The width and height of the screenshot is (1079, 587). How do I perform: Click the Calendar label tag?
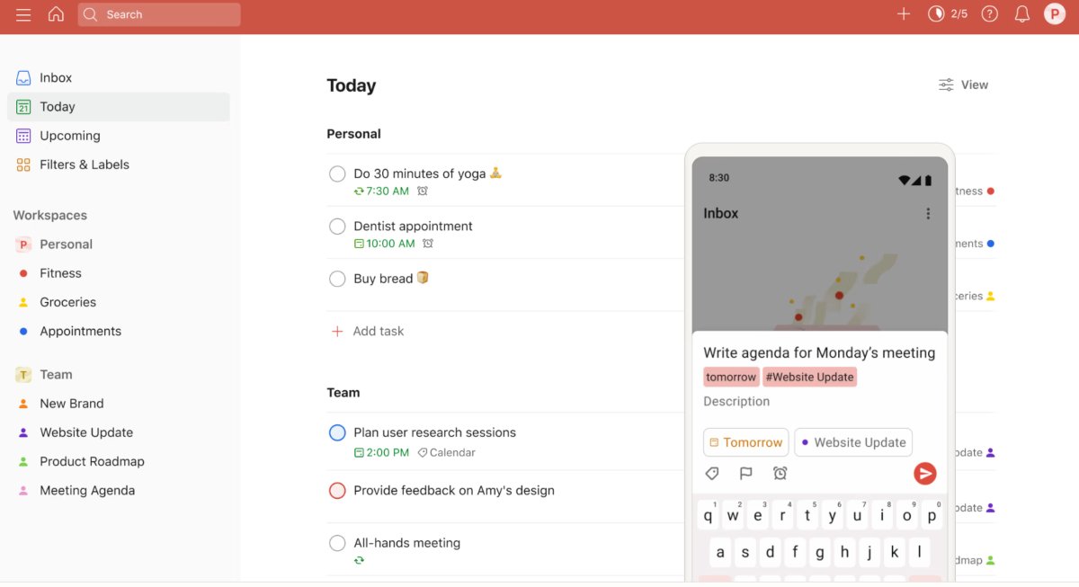pyautogui.click(x=446, y=452)
